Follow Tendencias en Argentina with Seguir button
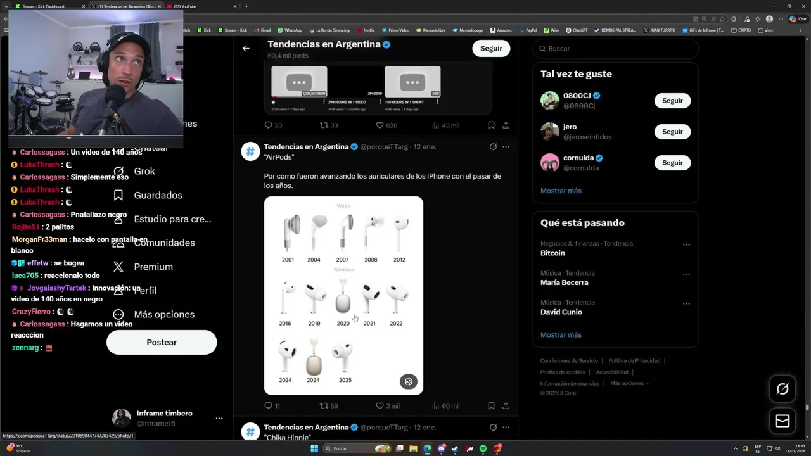The image size is (811, 456). coord(491,48)
